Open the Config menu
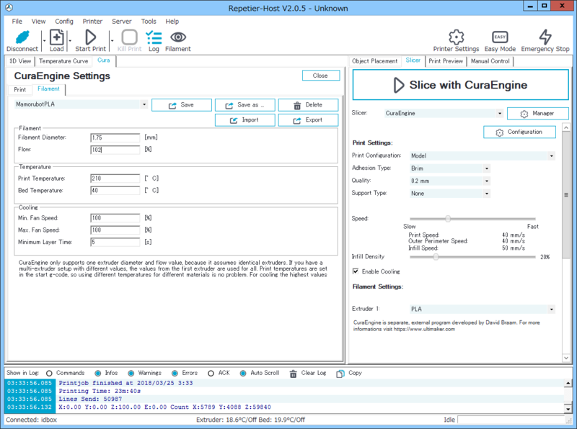The width and height of the screenshot is (577, 429). tap(64, 22)
